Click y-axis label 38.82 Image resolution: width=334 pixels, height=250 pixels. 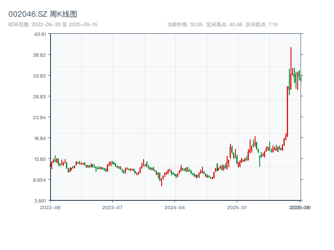(x=39, y=55)
